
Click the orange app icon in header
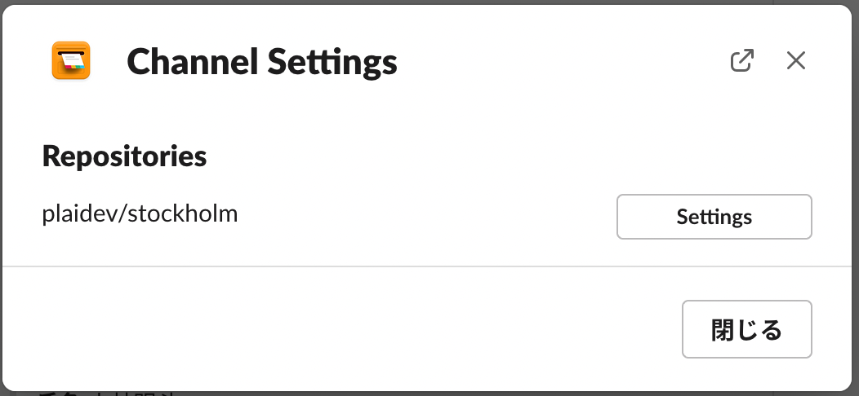(x=70, y=61)
